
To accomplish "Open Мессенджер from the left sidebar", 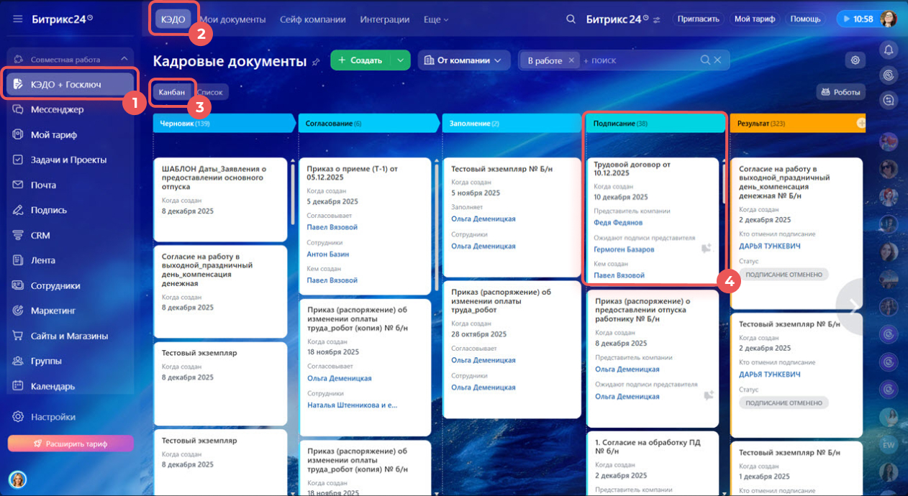I will pos(57,109).
